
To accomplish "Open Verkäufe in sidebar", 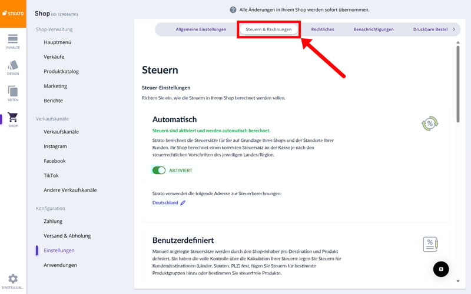I will [54, 56].
